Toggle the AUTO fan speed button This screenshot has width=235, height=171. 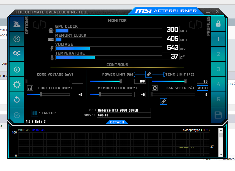[x=202, y=88]
